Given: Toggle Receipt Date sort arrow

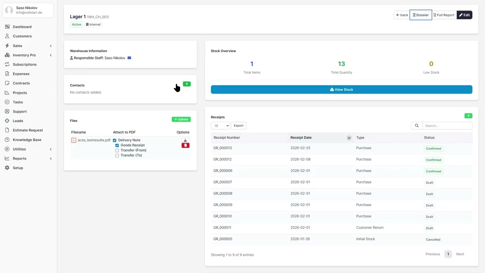Looking at the screenshot, I should pyautogui.click(x=349, y=138).
